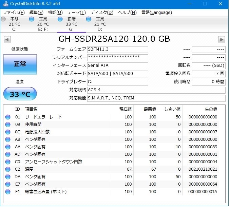Click status orb for ID AD row
The height and width of the screenshot is (208, 229).
8,154
